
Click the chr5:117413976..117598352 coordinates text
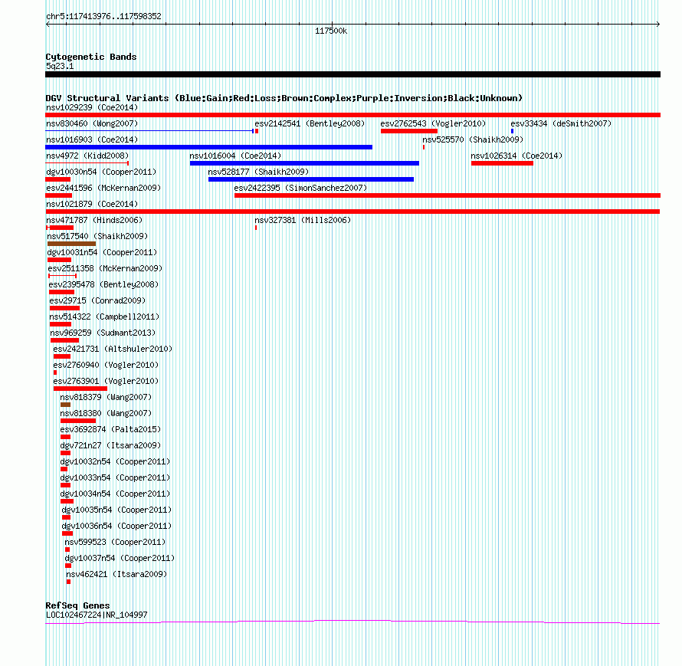[x=103, y=16]
